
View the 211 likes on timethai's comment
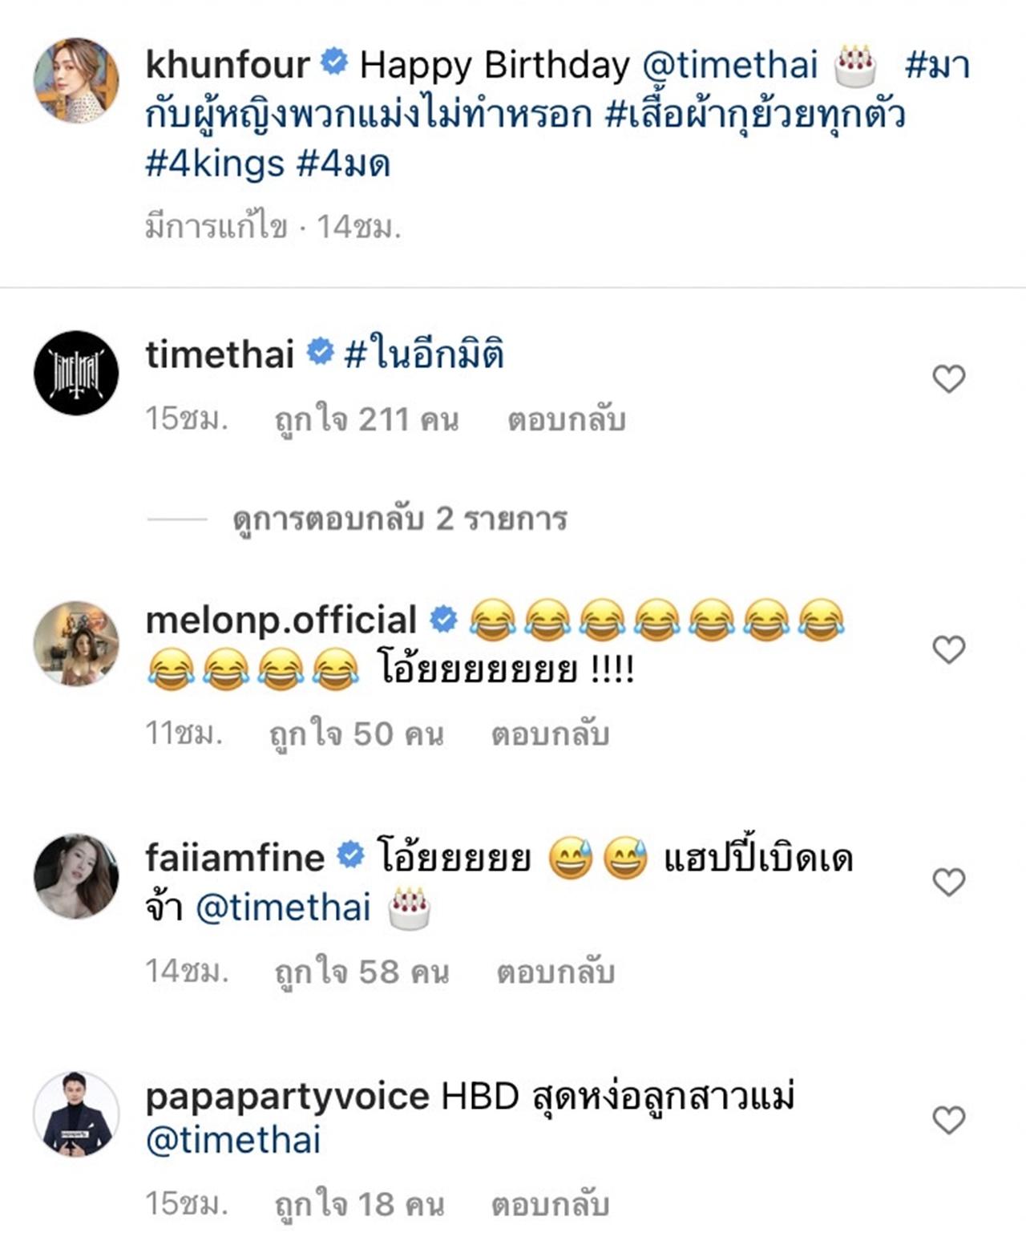(366, 419)
